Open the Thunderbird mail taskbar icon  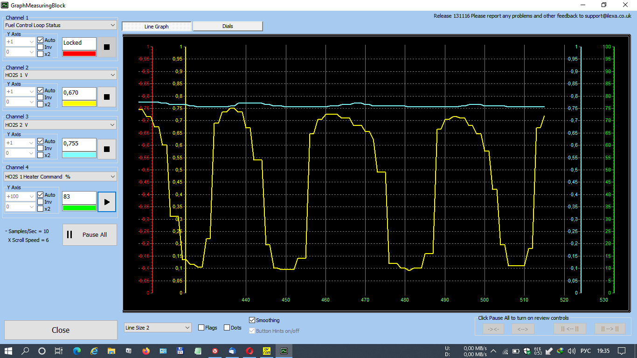point(232,351)
